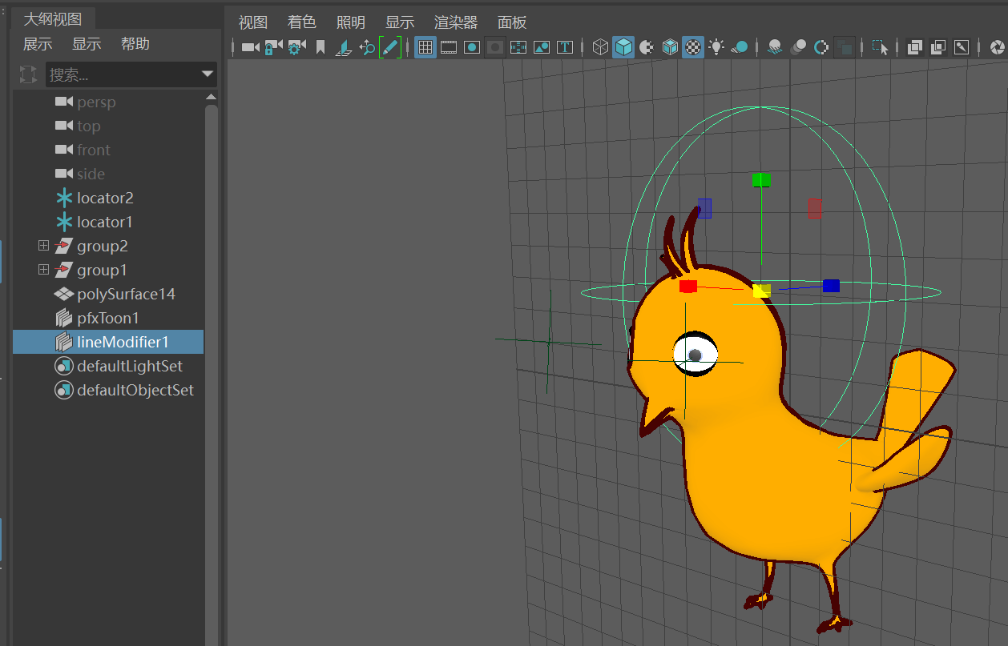Click the Shadows sphere icon

pyautogui.click(x=740, y=47)
